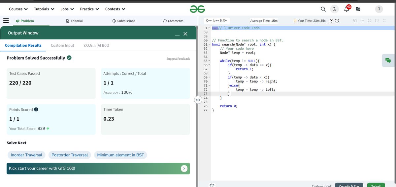This screenshot has height=187, width=396.
Task: Collapse the else block at line 71
Action: (x=209, y=85)
